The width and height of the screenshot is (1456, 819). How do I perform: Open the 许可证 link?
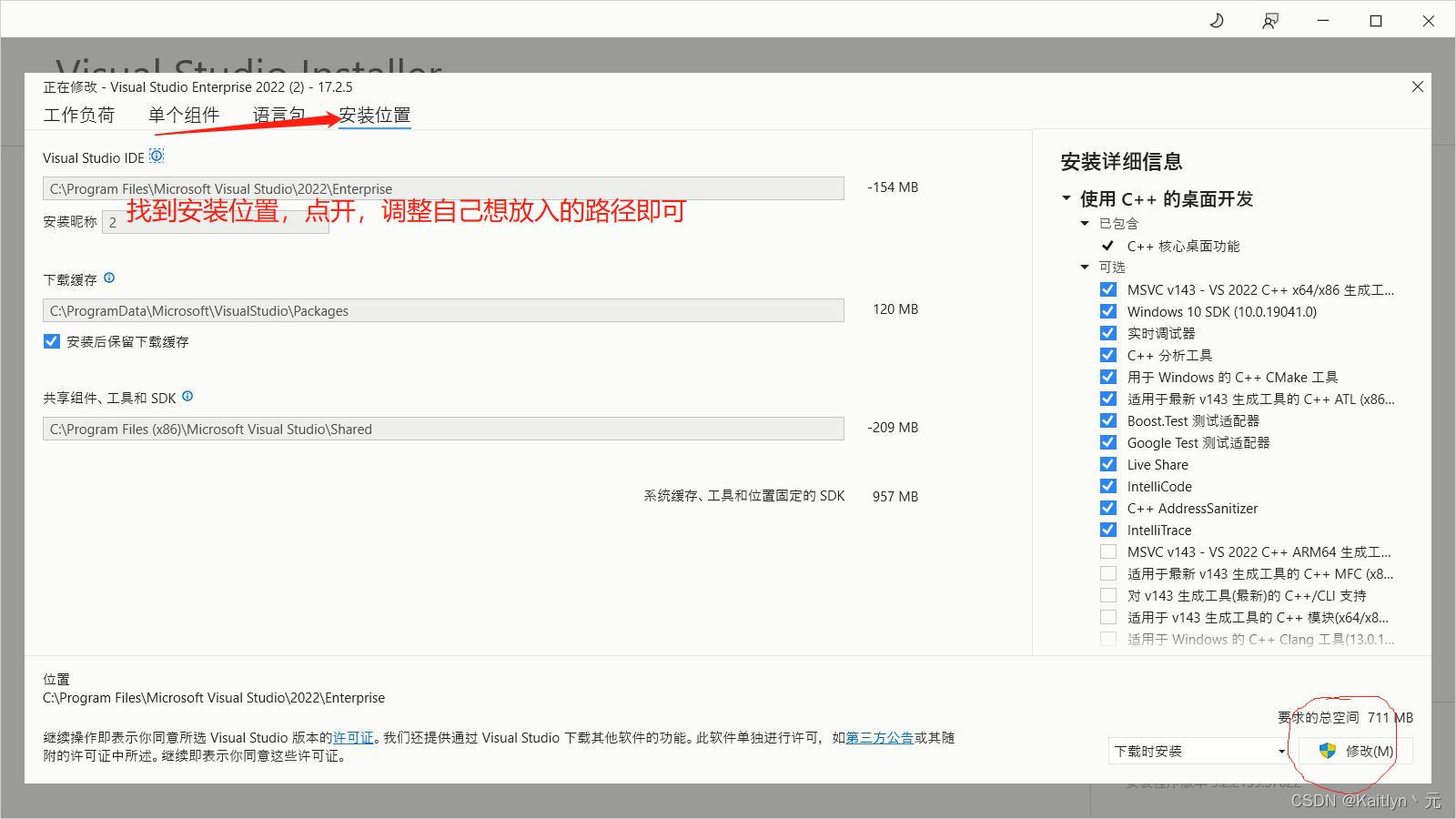(x=353, y=737)
